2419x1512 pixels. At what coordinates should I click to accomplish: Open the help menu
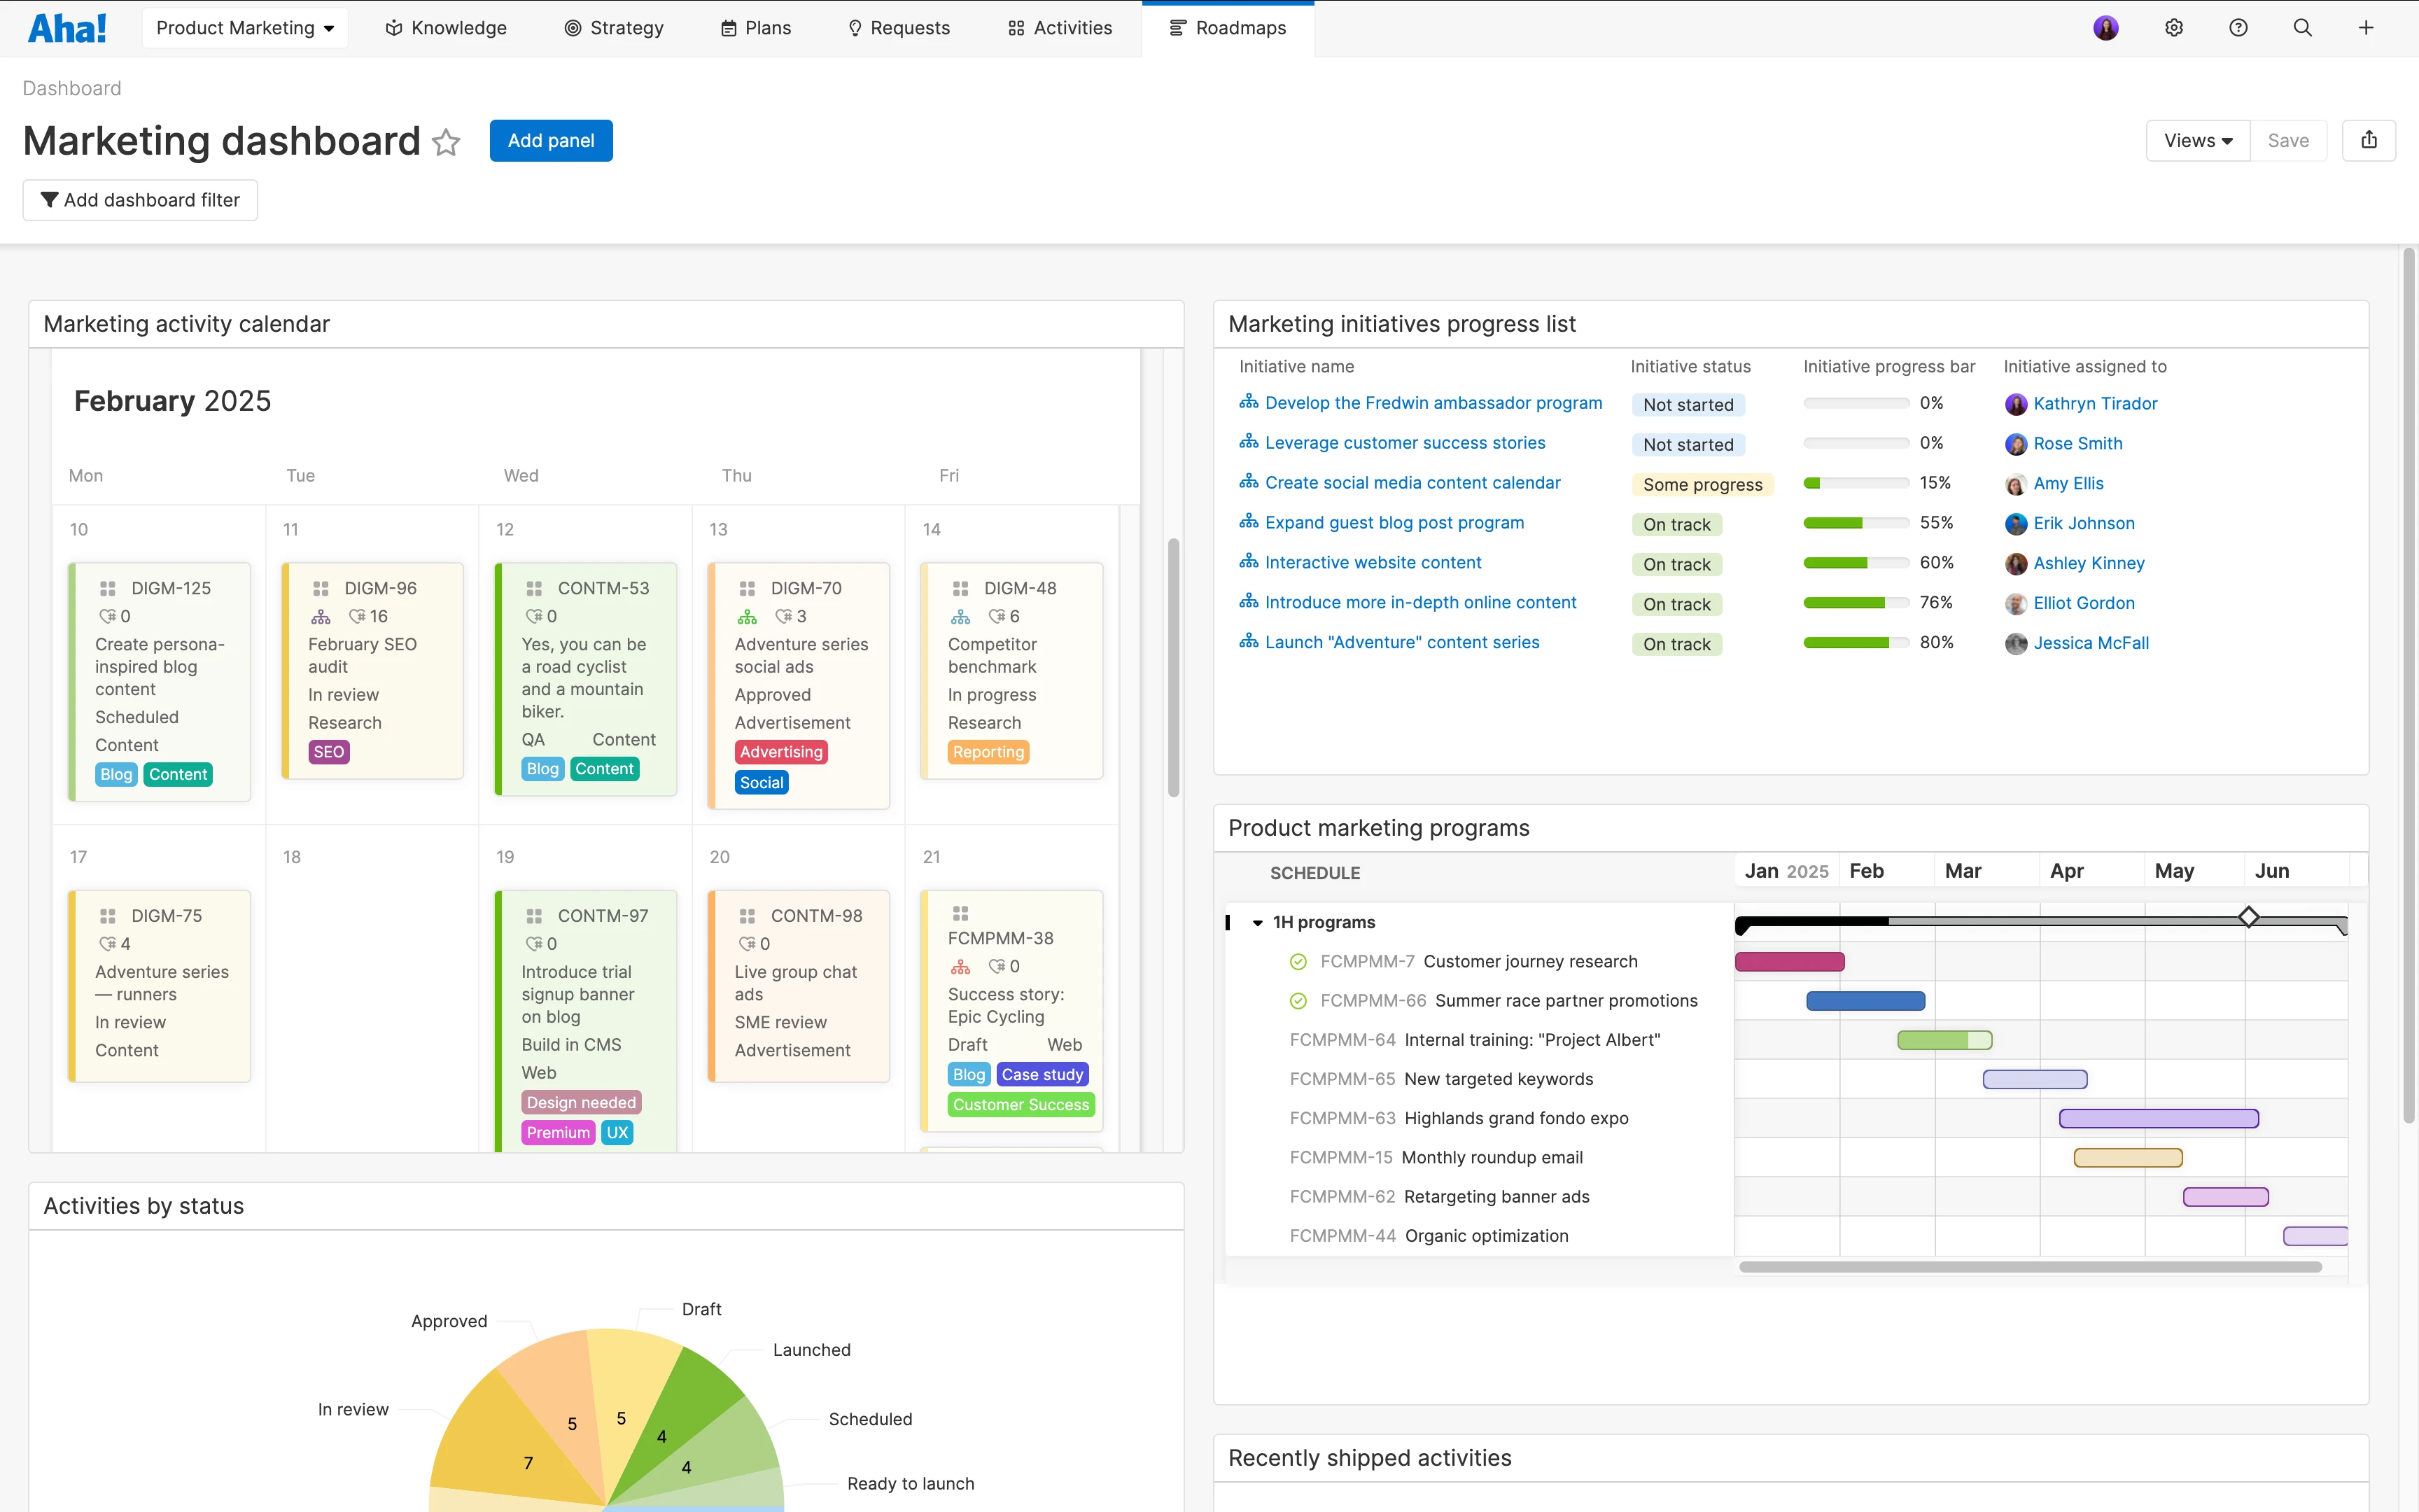pyautogui.click(x=2238, y=27)
